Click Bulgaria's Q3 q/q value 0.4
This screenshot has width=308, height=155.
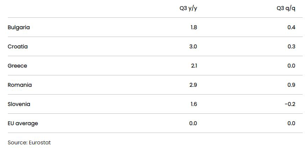[291, 27]
